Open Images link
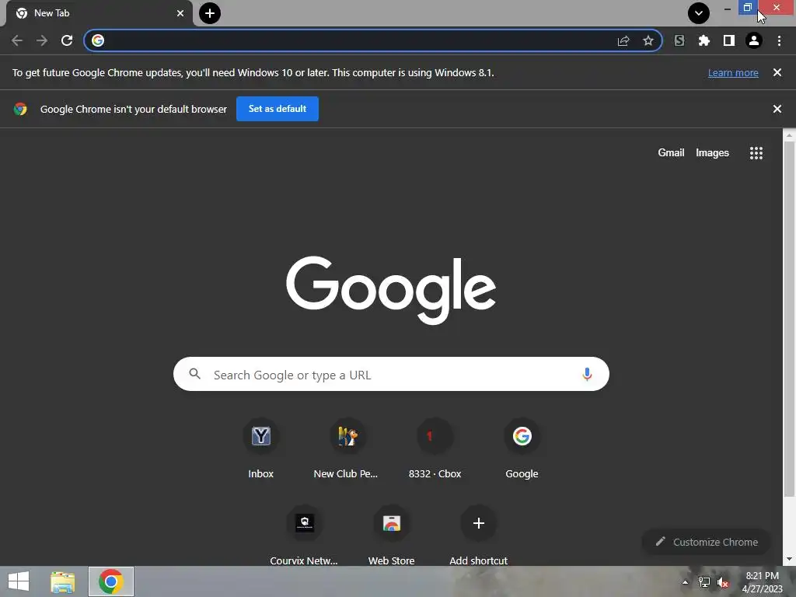The image size is (796, 597). [x=712, y=153]
